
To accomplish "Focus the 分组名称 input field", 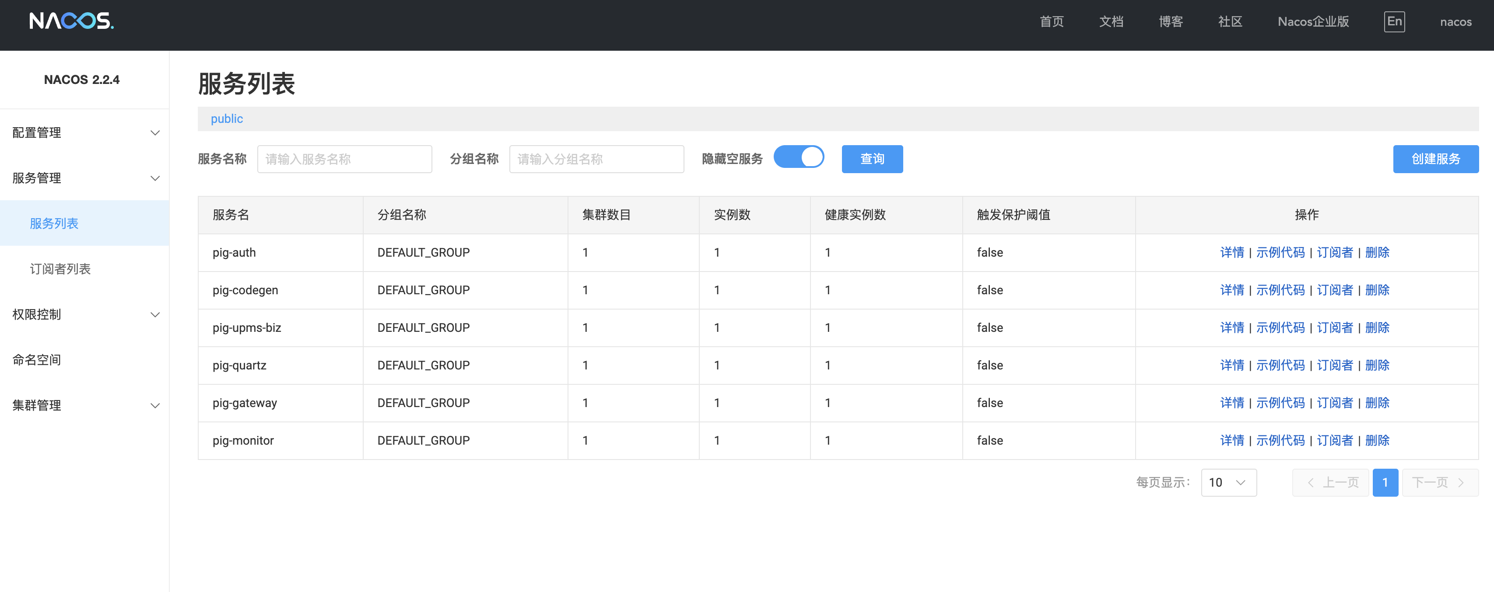I will [x=596, y=159].
